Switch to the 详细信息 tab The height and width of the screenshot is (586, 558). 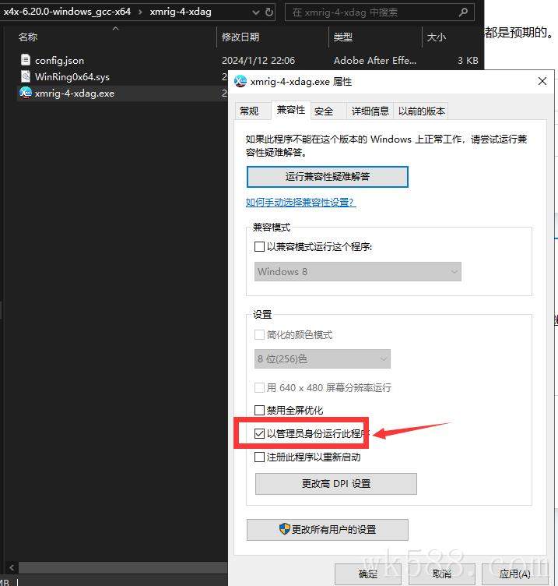coord(370,111)
